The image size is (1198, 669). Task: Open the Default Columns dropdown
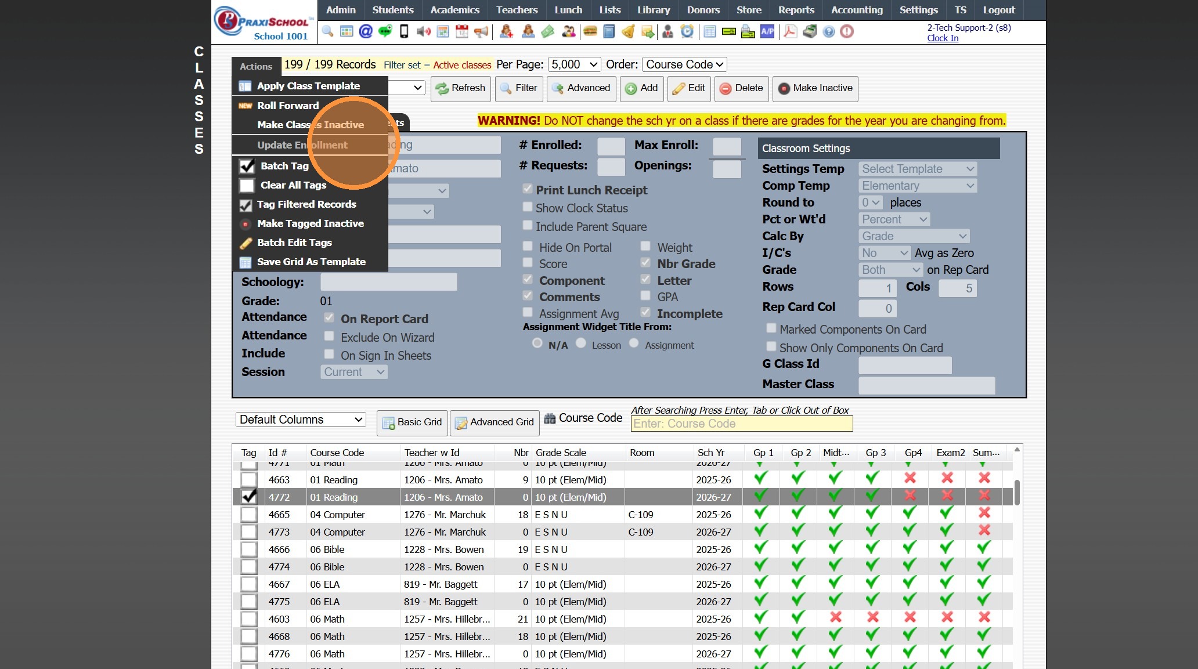301,420
